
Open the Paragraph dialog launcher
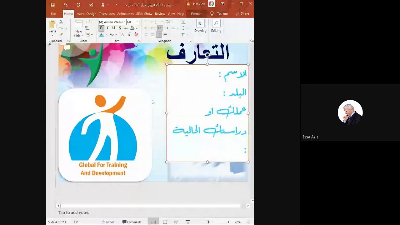click(190, 41)
